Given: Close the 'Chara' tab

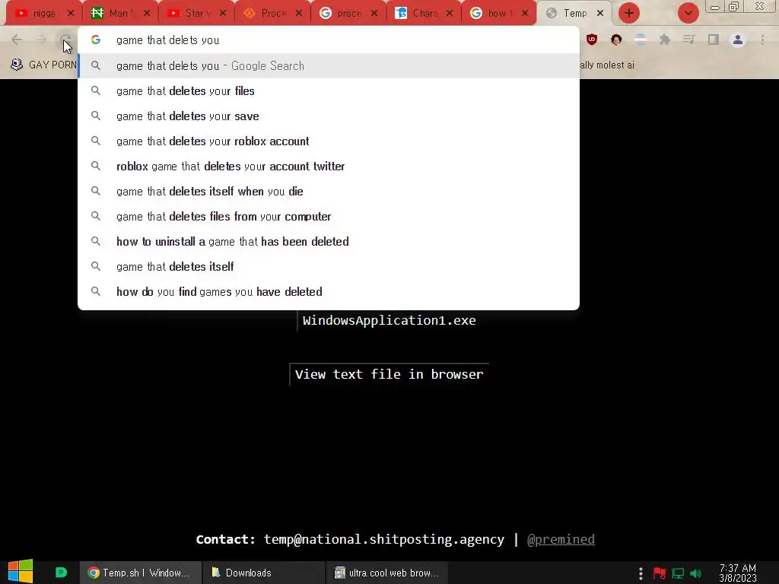Looking at the screenshot, I should pos(449,14).
